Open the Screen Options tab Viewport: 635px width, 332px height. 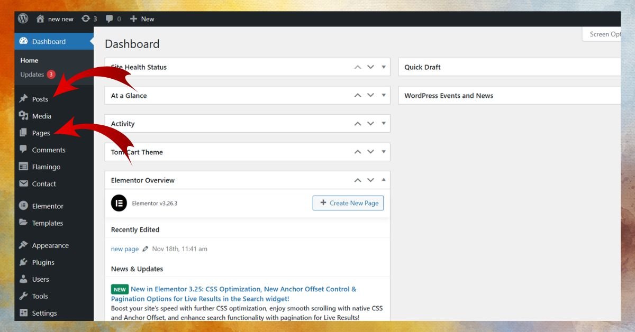tap(602, 34)
